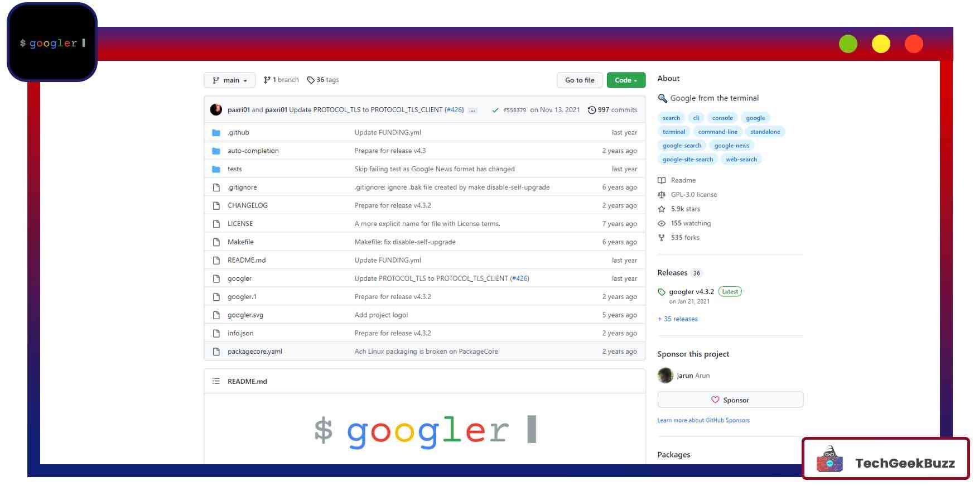Open the googler.svg file
This screenshot has height=486, width=979.
click(245, 315)
